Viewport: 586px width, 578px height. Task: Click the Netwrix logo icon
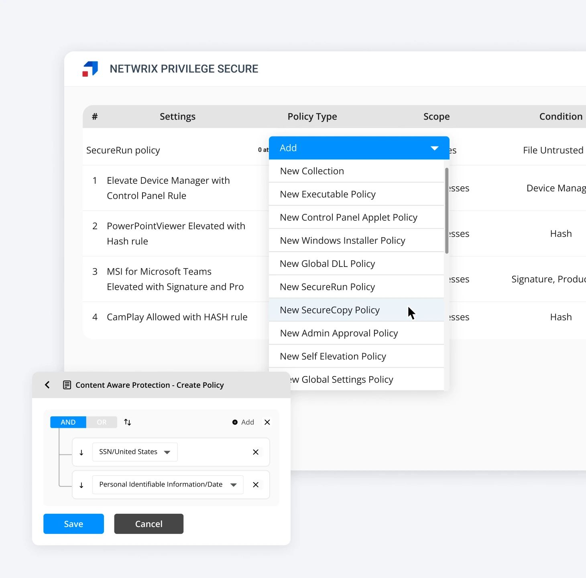point(90,69)
